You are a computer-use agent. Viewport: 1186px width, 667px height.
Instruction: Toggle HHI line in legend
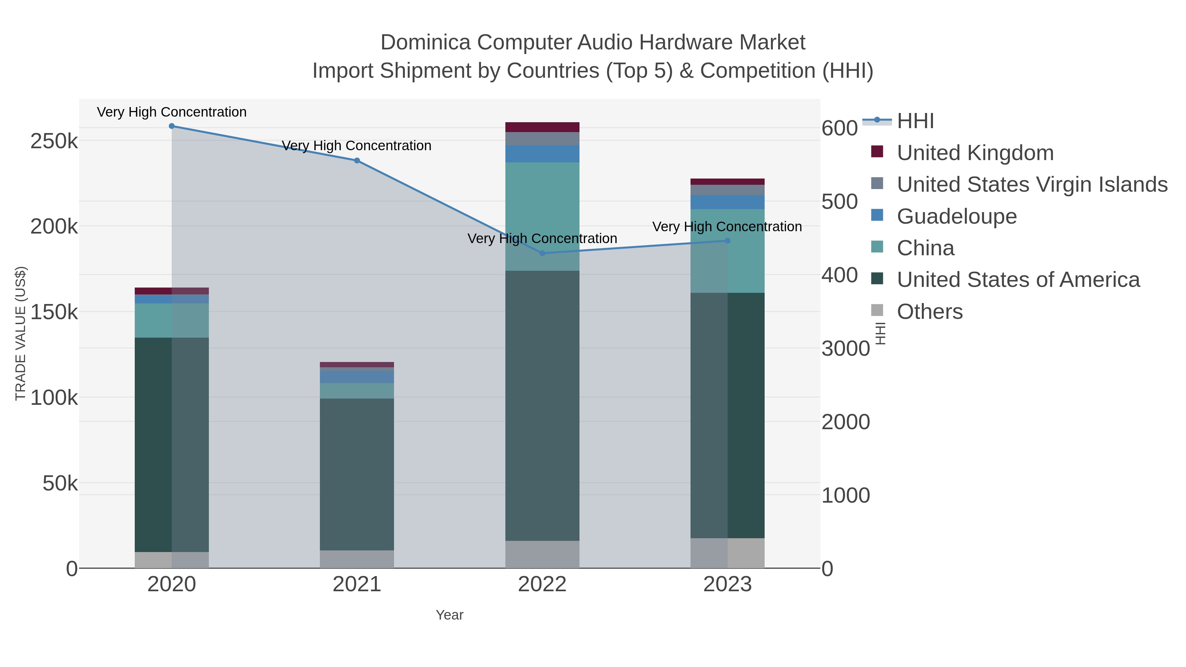(x=898, y=121)
